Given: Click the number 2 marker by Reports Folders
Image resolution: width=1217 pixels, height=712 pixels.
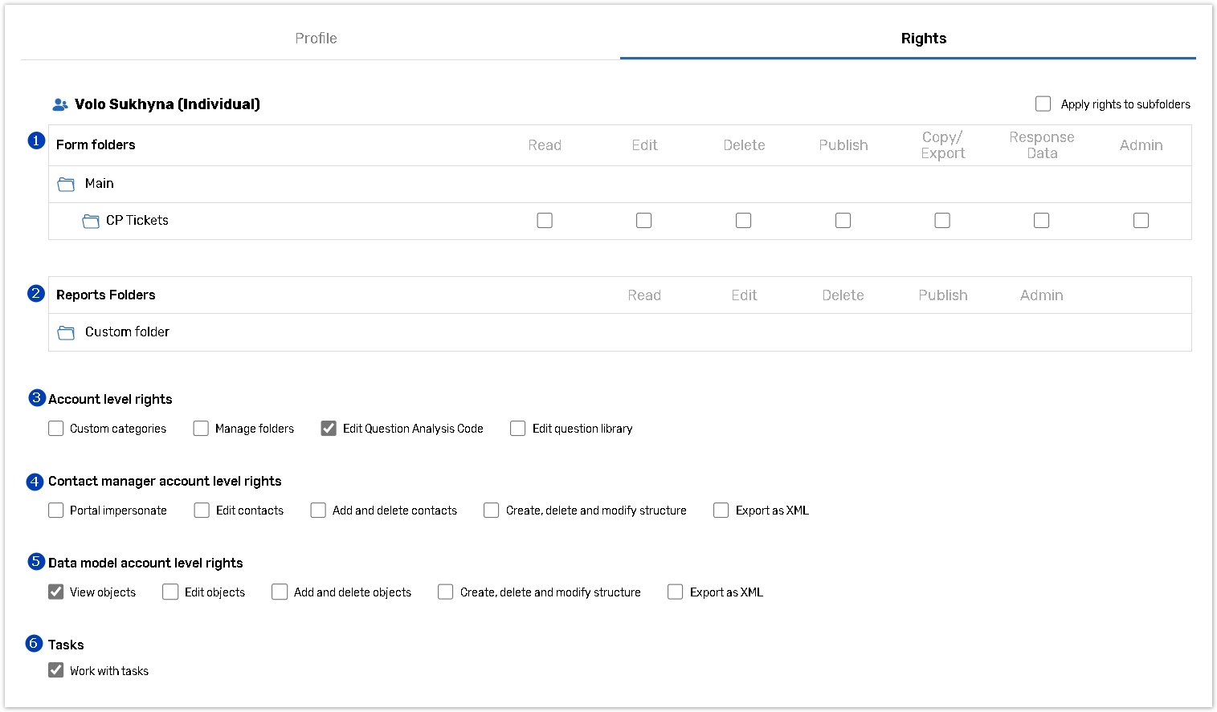Looking at the screenshot, I should tap(36, 293).
